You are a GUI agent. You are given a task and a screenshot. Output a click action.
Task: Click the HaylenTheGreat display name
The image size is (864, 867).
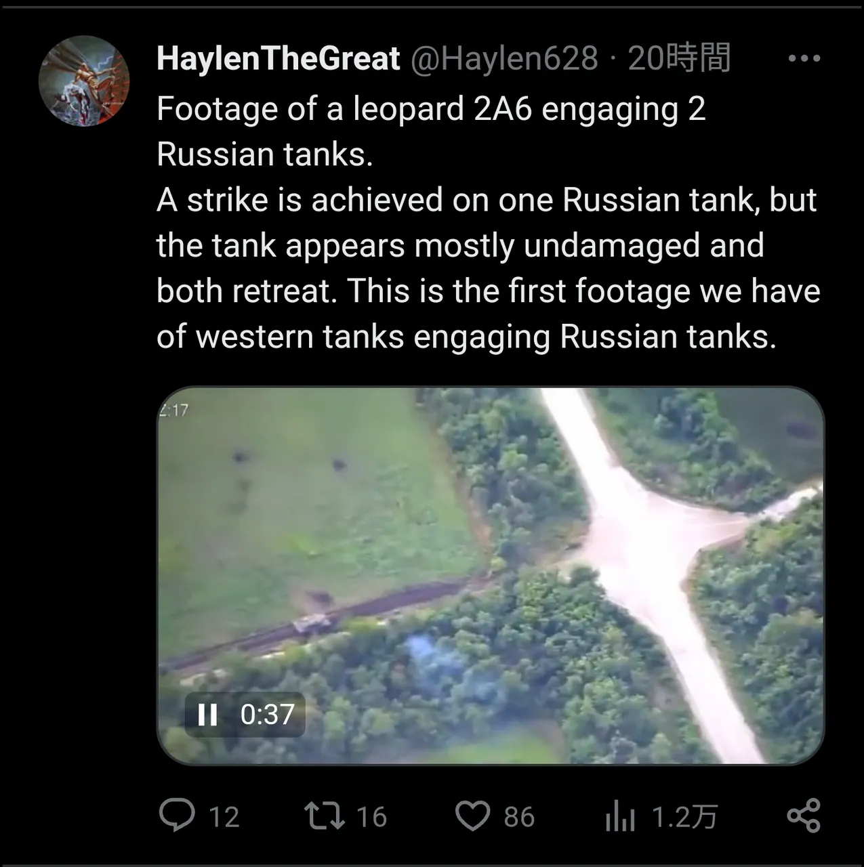click(278, 59)
